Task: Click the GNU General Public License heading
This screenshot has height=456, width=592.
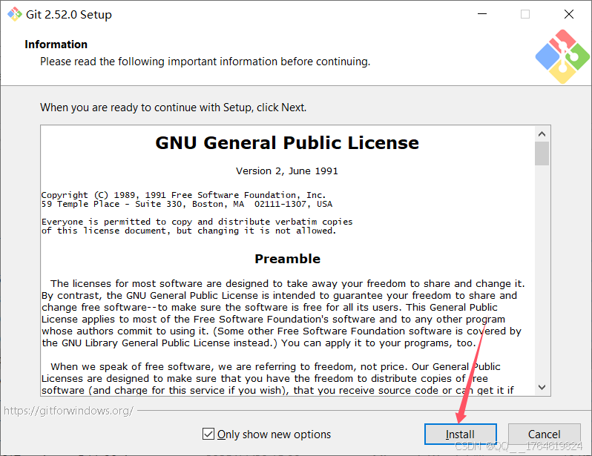Action: coord(287,142)
